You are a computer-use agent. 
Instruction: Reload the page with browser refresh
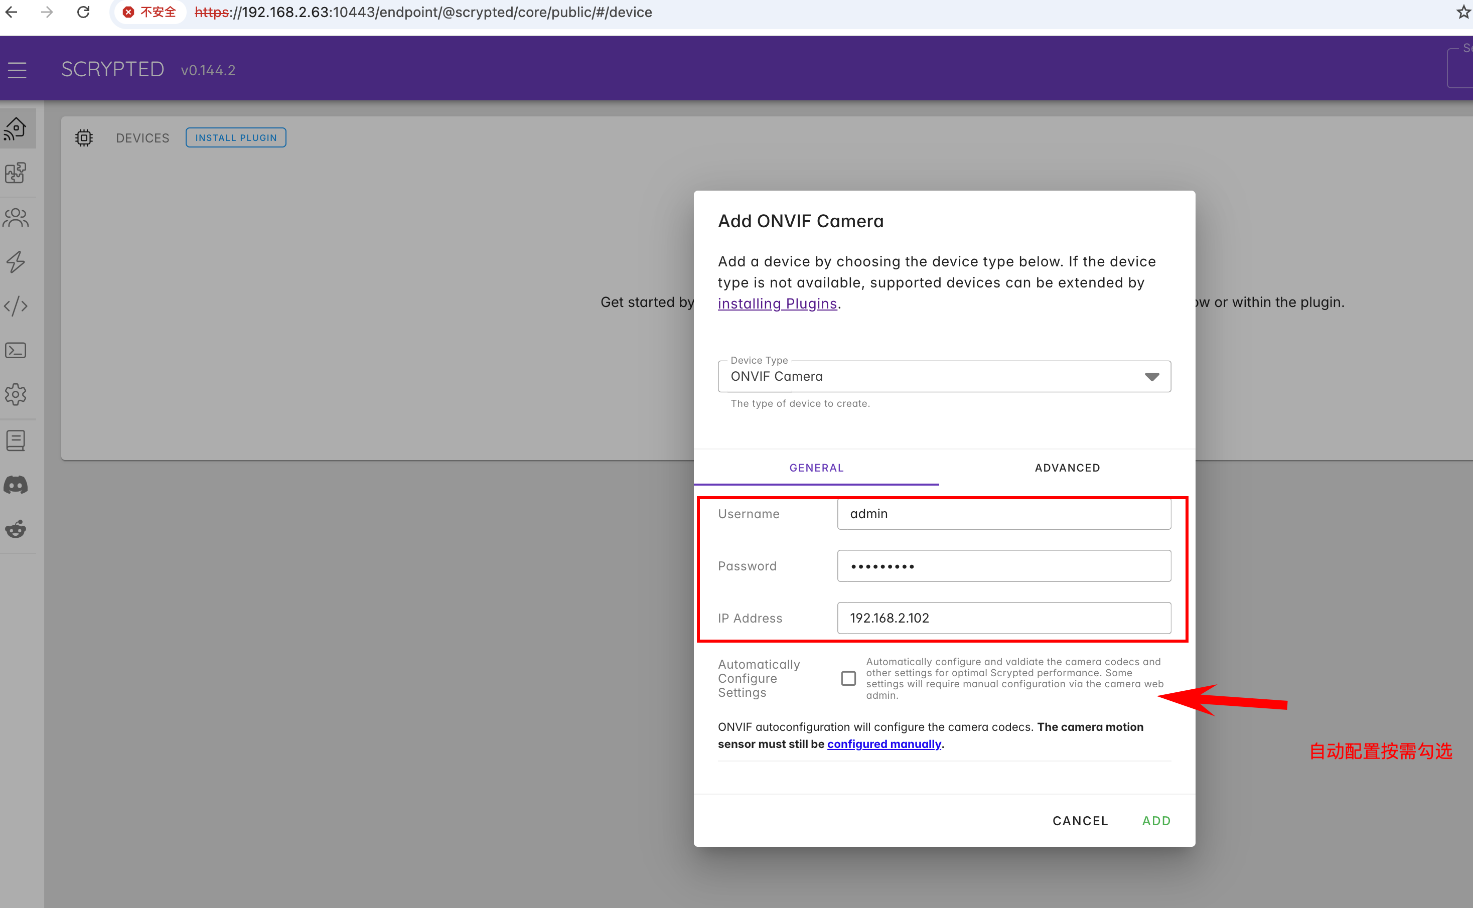(83, 12)
